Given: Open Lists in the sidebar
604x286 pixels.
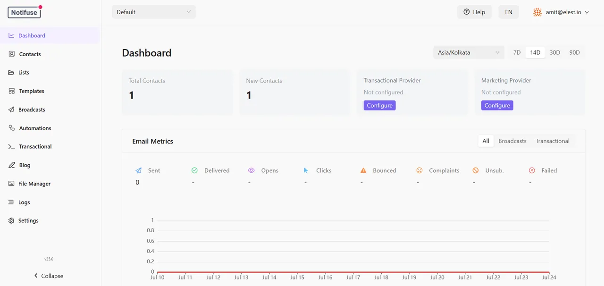Looking at the screenshot, I should tap(50, 73).
